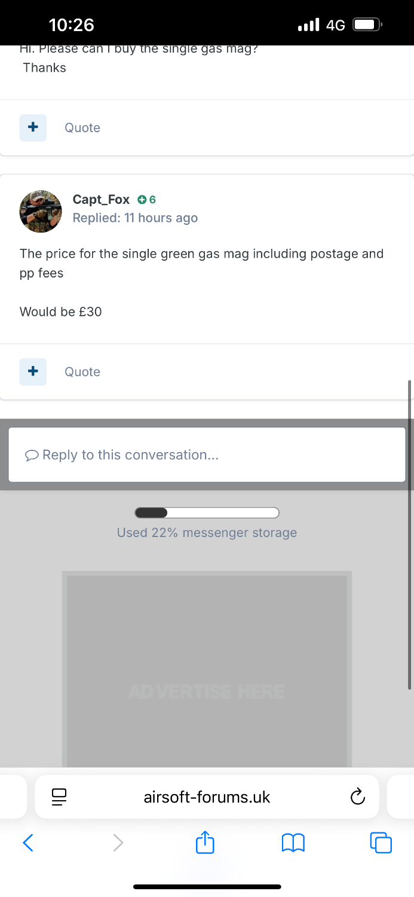Click the 'Advertise Here' banner

point(207,670)
